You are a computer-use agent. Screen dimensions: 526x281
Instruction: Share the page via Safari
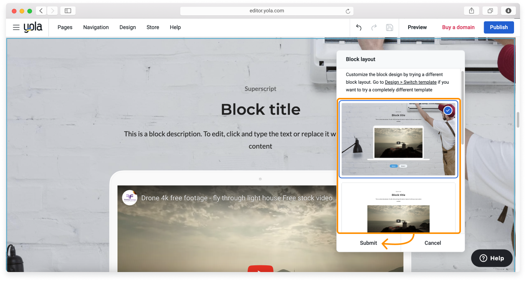click(471, 11)
